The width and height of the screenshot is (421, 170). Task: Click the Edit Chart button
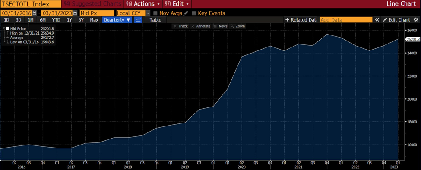(397, 20)
